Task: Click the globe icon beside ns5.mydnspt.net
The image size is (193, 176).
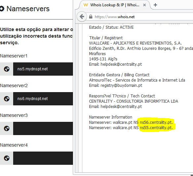Action: point(7,69)
